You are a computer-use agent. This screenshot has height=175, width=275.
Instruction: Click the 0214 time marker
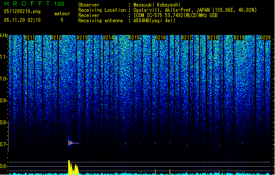pos(108,38)
